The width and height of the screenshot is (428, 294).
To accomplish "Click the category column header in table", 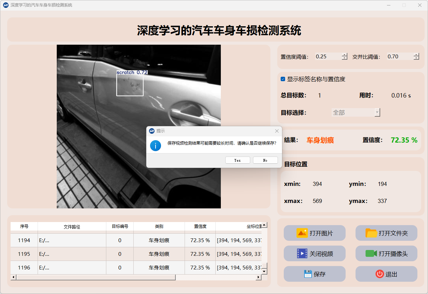I will click(x=159, y=226).
